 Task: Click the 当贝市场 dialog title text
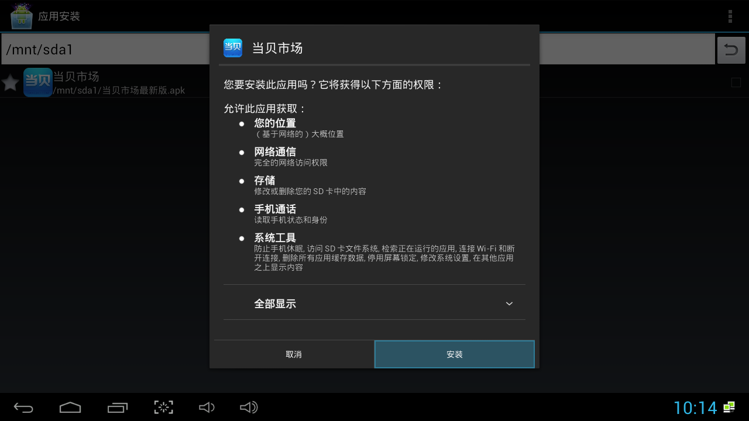pyautogui.click(x=277, y=48)
